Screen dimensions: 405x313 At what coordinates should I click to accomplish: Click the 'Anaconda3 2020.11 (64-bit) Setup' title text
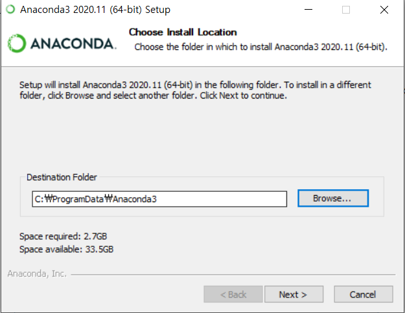pos(95,10)
